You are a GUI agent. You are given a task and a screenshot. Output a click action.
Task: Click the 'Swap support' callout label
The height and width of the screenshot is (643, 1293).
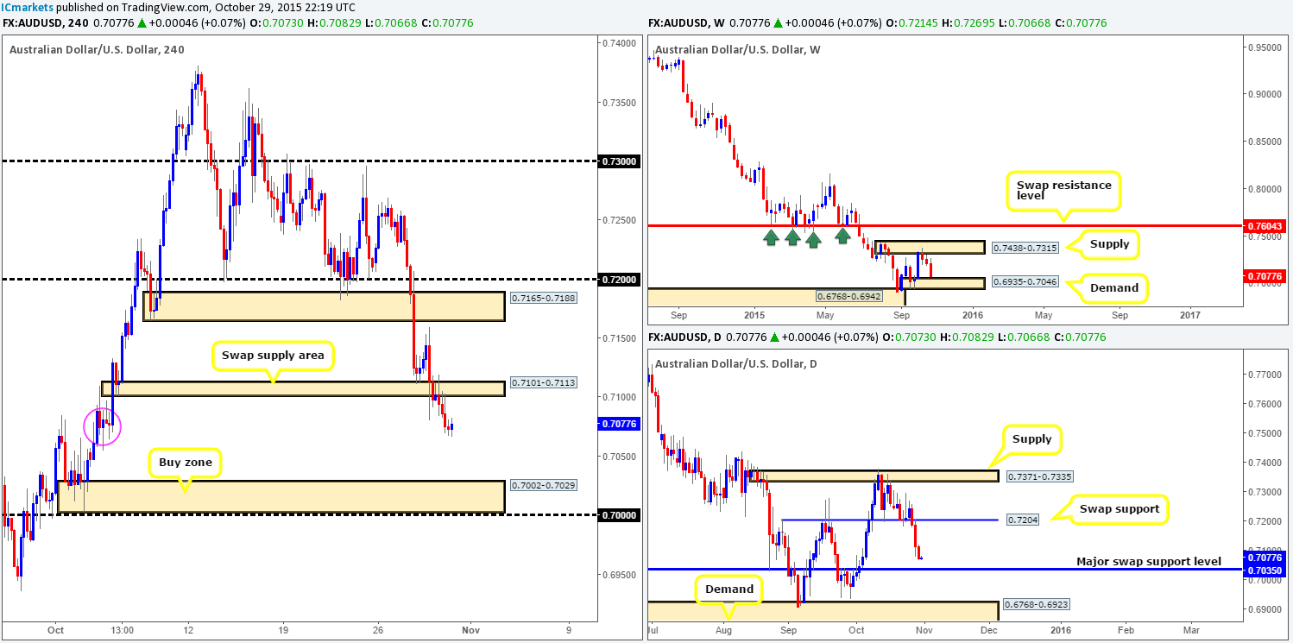pos(1119,509)
